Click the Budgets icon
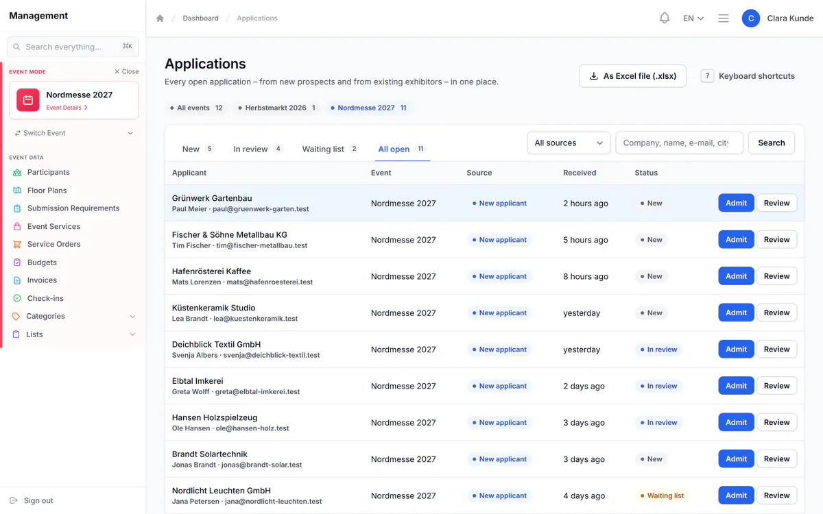The height and width of the screenshot is (514, 823). [17, 262]
